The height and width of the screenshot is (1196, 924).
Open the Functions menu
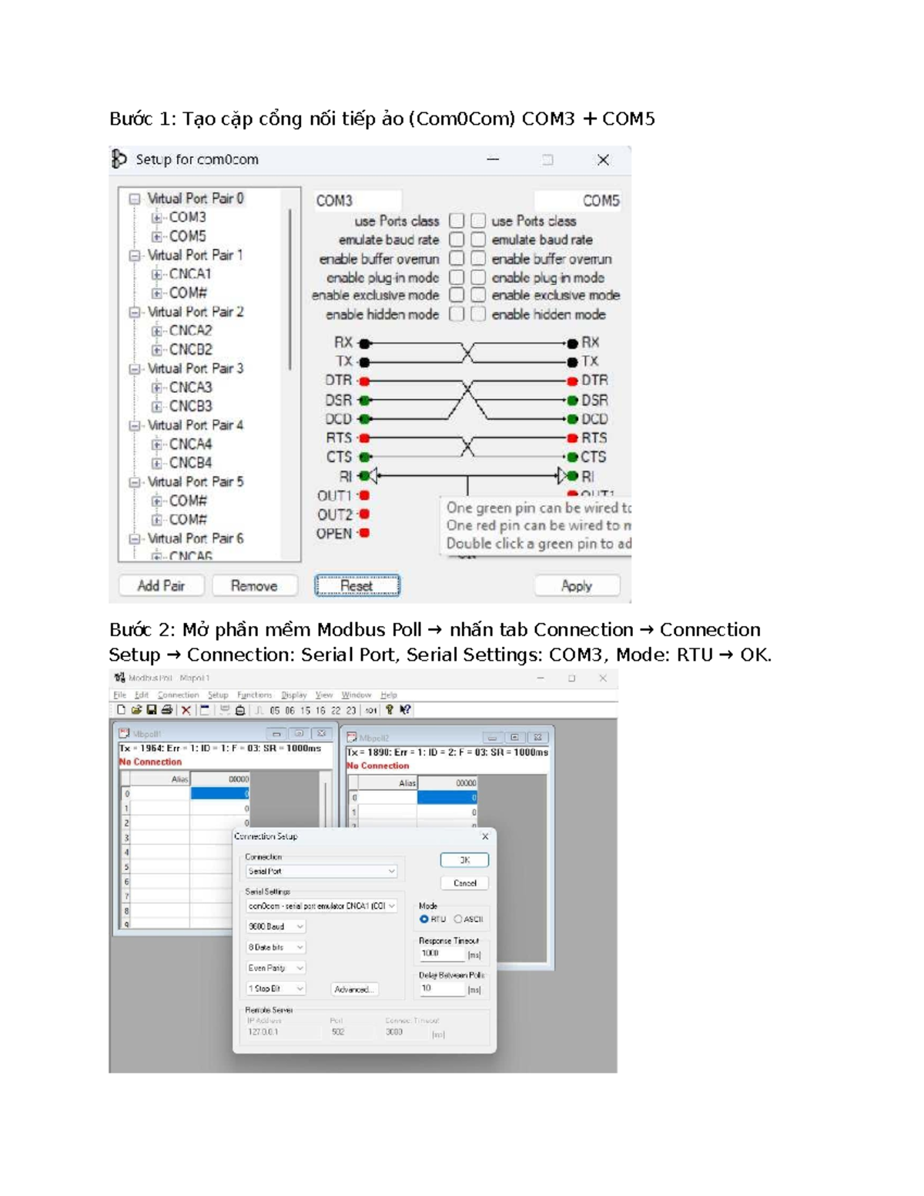(x=254, y=695)
